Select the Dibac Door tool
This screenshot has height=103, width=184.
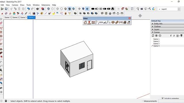tap(97, 22)
